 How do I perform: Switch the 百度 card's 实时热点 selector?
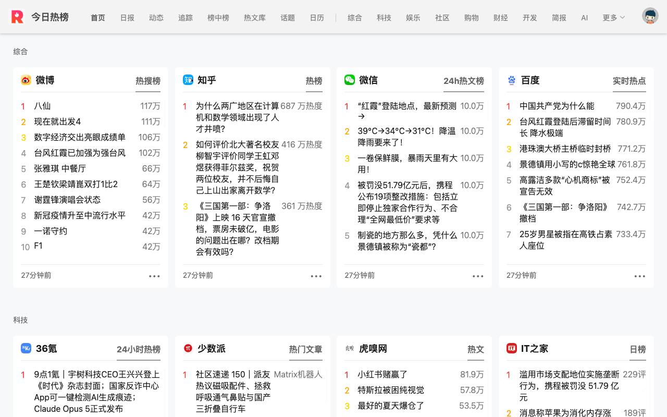(x=629, y=81)
